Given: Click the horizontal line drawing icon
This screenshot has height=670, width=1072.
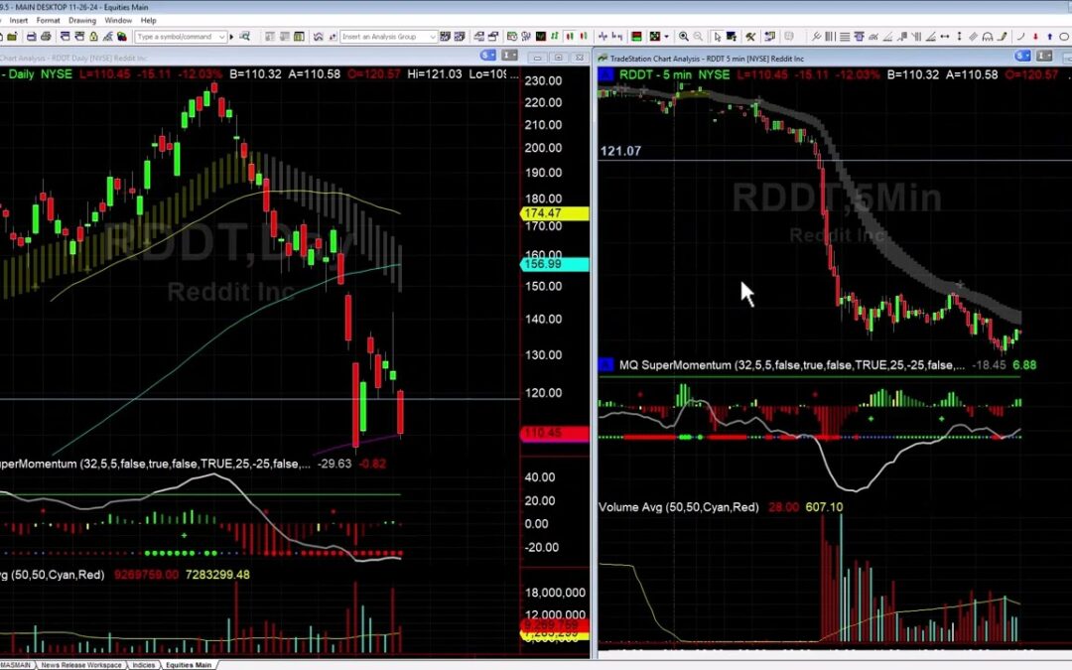Looking at the screenshot, I should pos(844,36).
